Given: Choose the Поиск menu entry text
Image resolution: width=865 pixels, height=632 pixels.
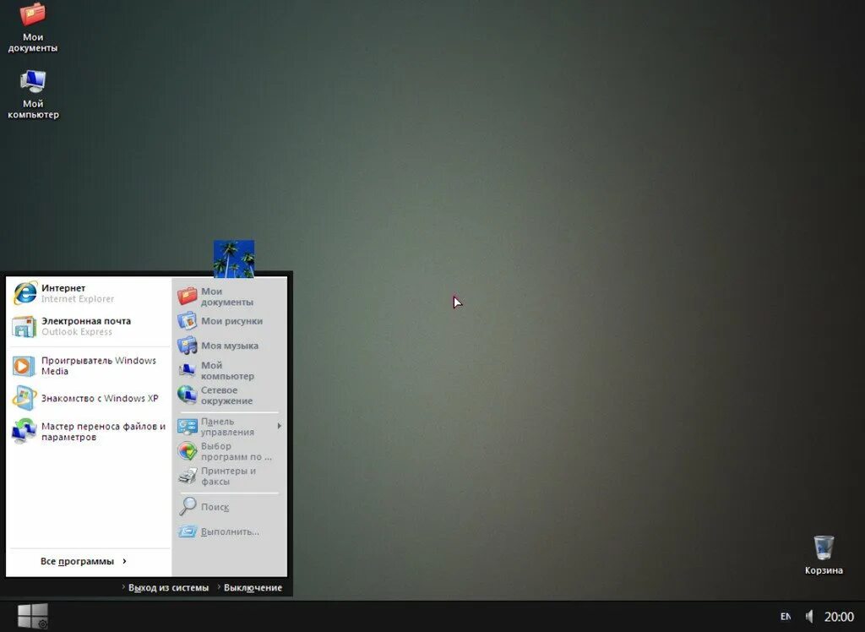Looking at the screenshot, I should [x=215, y=507].
